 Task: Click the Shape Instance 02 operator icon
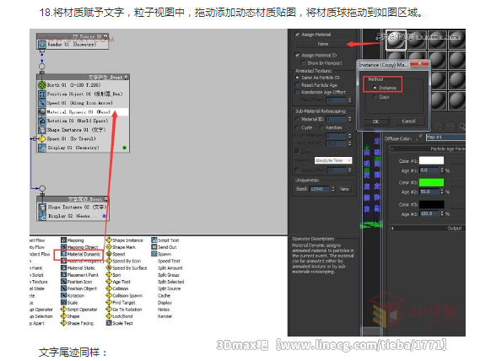[x=42, y=207]
